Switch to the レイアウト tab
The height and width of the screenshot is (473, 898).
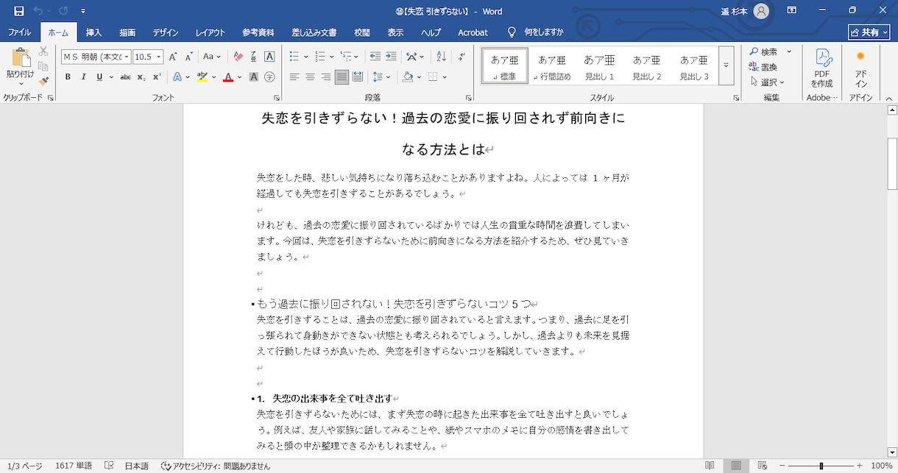pyautogui.click(x=211, y=32)
